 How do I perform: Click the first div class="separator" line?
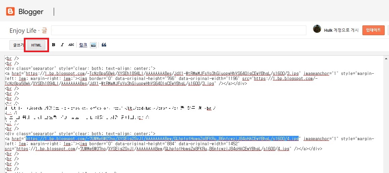(x=80, y=69)
